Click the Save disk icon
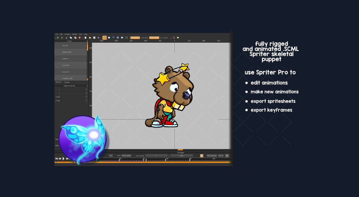The width and height of the screenshot is (359, 197). (94, 38)
